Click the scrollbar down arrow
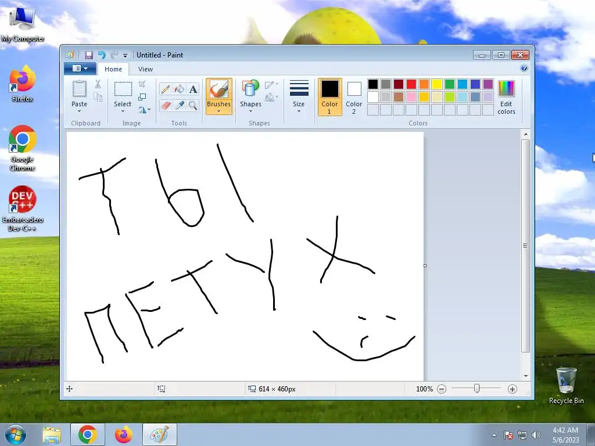This screenshot has width=595, height=446. pyautogui.click(x=525, y=376)
